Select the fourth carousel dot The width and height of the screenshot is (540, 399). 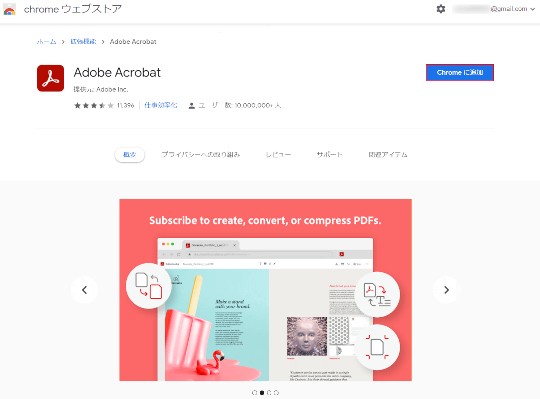(276, 393)
